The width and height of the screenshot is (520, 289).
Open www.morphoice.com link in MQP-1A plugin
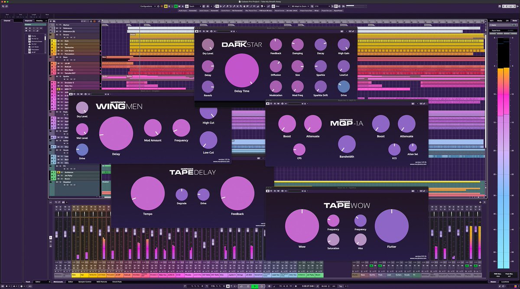[418, 164]
